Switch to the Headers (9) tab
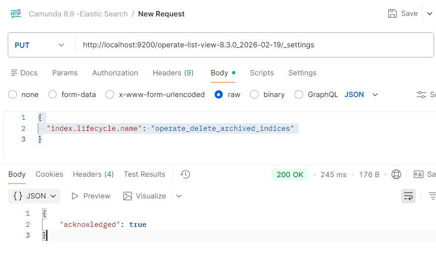The height and width of the screenshot is (267, 436). pyautogui.click(x=173, y=73)
